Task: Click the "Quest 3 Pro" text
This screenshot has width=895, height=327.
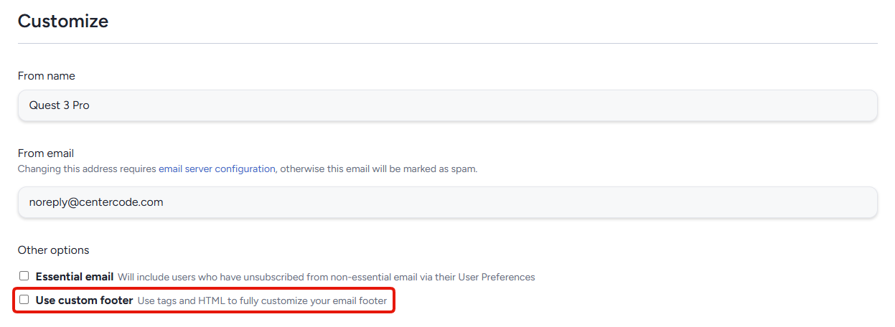Action: 60,105
